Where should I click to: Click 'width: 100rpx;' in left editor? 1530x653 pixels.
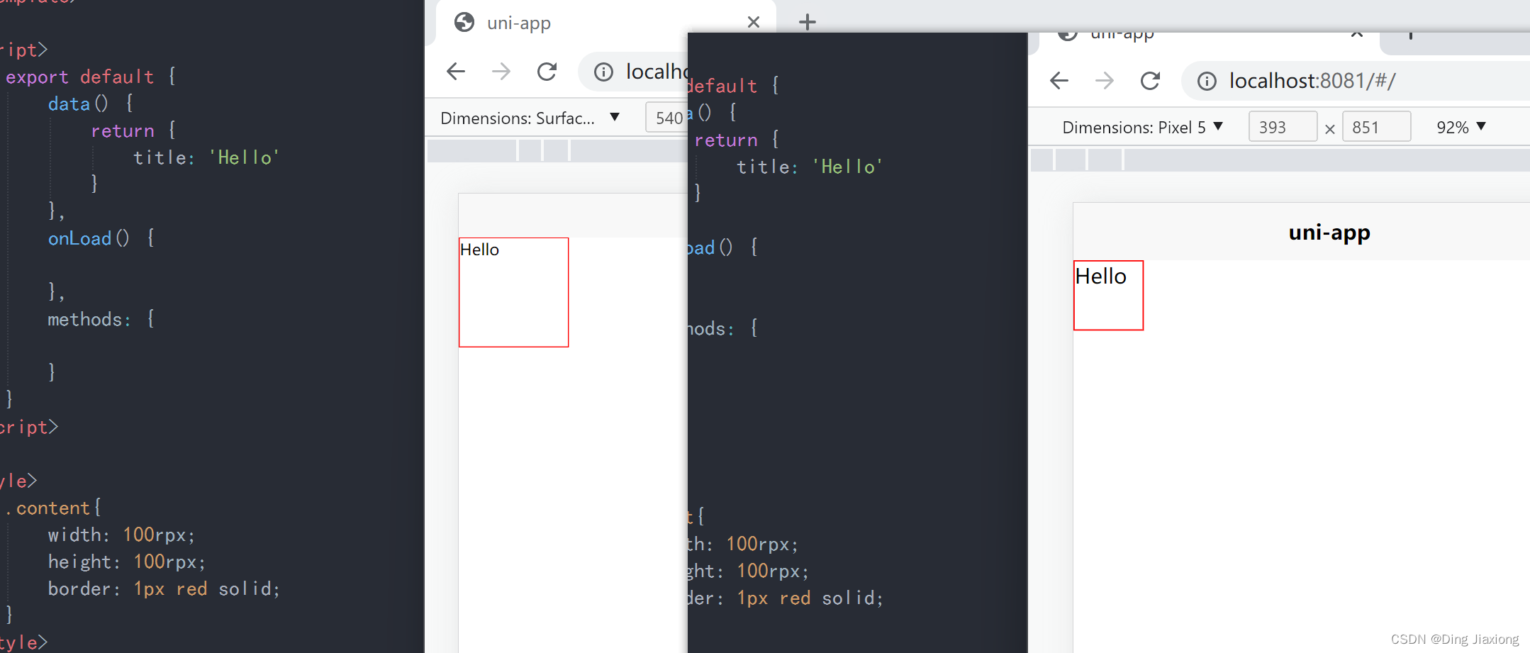click(121, 535)
